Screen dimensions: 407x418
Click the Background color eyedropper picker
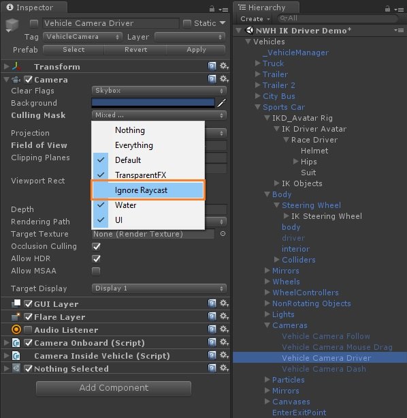click(222, 103)
